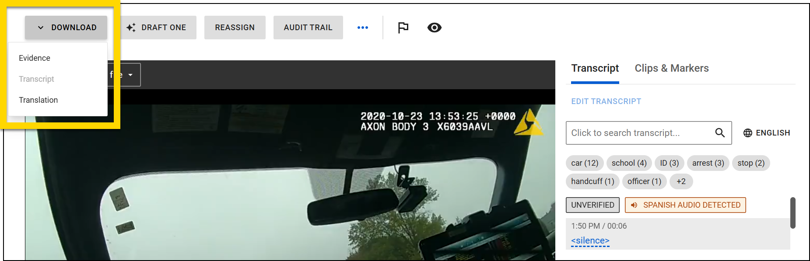Viewport: 810px width, 261px height.
Task: Click the Draft One sparkle icon
Action: point(131,28)
